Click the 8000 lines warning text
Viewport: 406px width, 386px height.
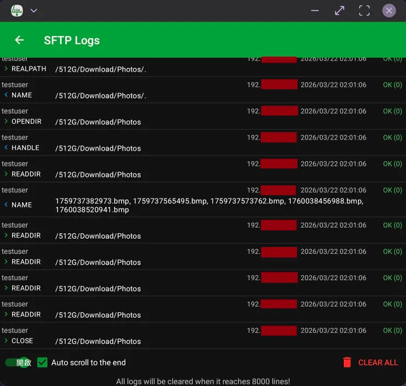(203, 382)
